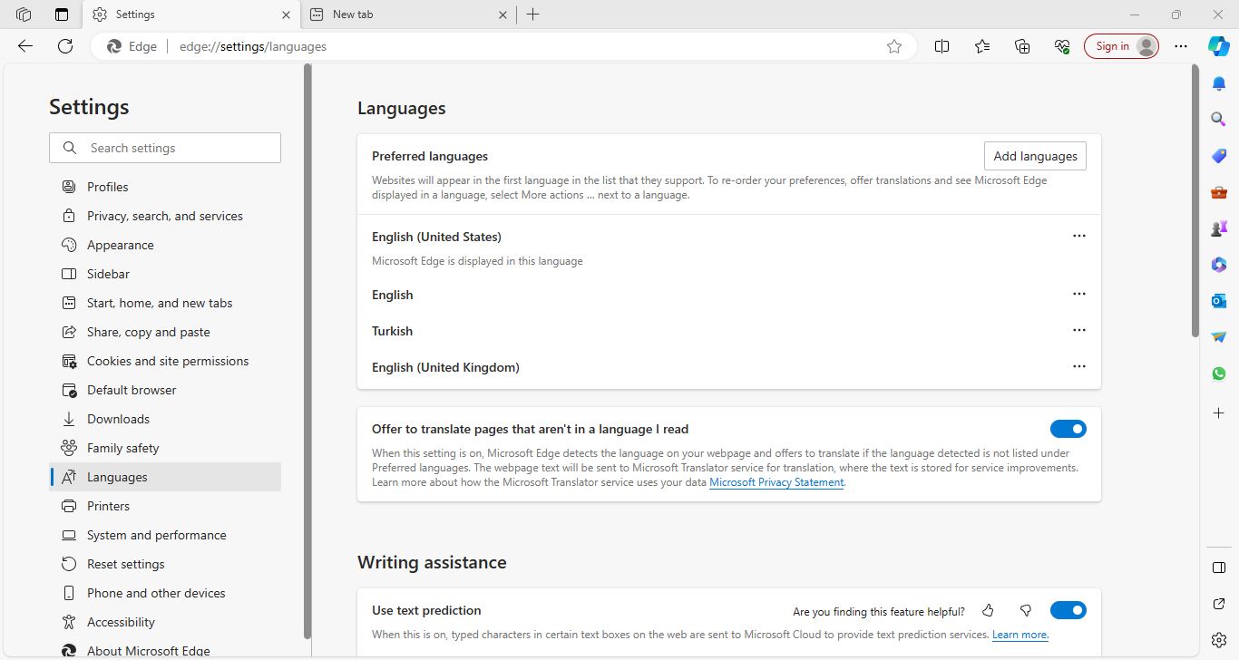Open link in new window sidebar icon
The width and height of the screenshot is (1239, 660).
(1219, 604)
